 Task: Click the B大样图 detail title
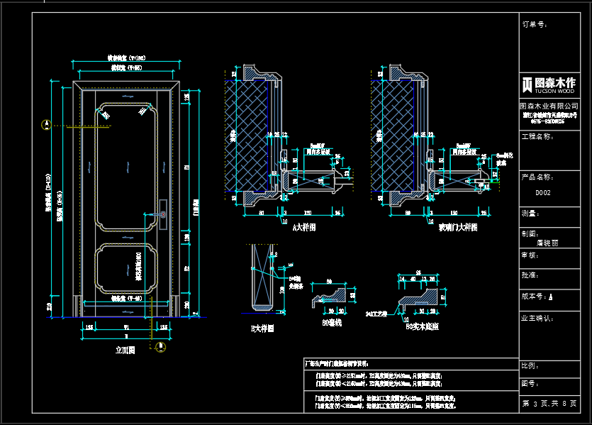click(262, 329)
